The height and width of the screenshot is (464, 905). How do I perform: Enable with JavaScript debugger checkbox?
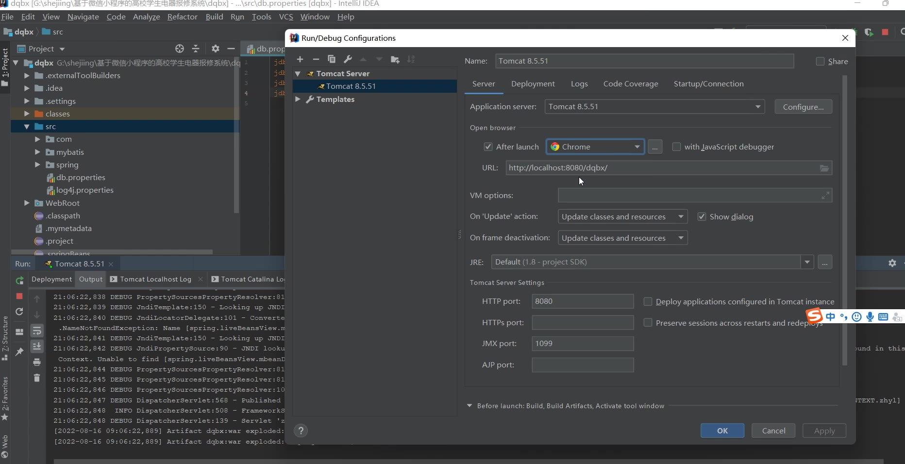[676, 147]
